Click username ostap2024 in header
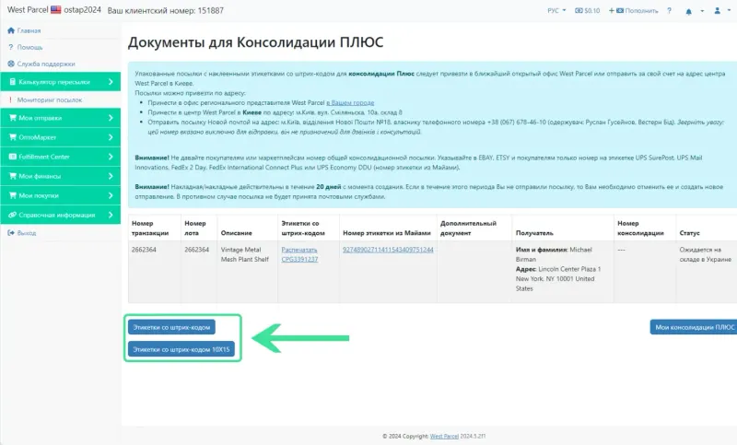Image resolution: width=737 pixels, height=445 pixels. coord(82,10)
